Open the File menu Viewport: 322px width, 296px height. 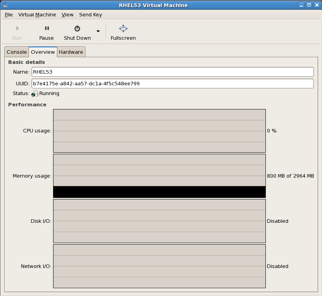9,15
